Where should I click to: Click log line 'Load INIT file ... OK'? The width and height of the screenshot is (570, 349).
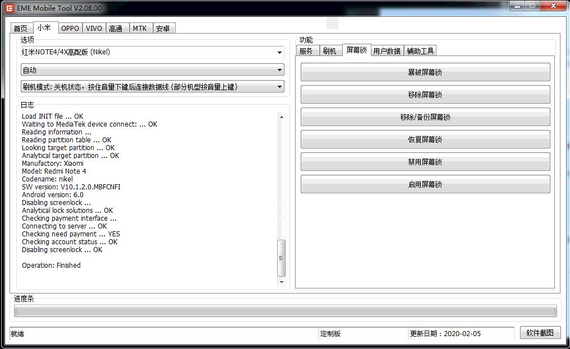pyautogui.click(x=52, y=116)
